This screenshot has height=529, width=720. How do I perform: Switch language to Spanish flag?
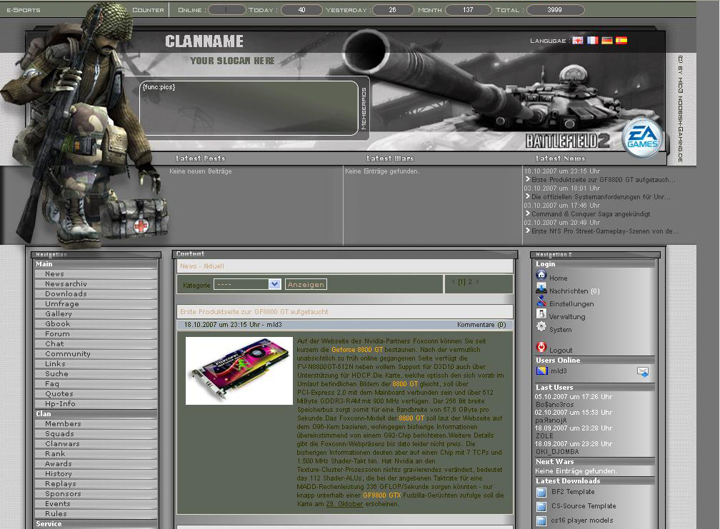621,41
